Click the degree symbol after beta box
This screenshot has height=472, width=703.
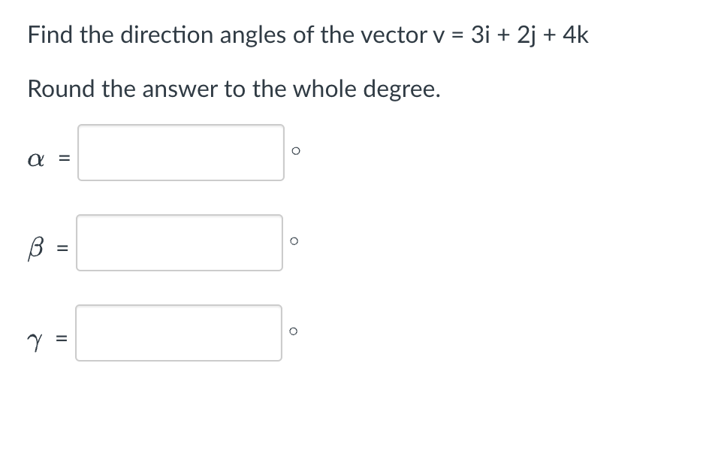coord(294,241)
